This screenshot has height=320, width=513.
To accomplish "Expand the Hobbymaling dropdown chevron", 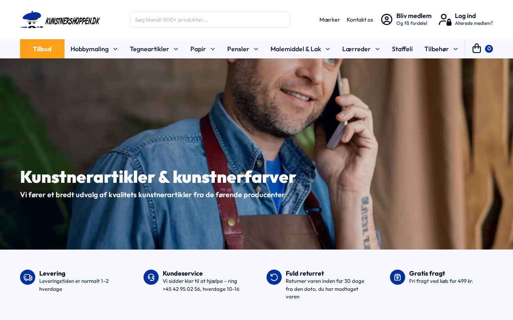I will [x=115, y=49].
